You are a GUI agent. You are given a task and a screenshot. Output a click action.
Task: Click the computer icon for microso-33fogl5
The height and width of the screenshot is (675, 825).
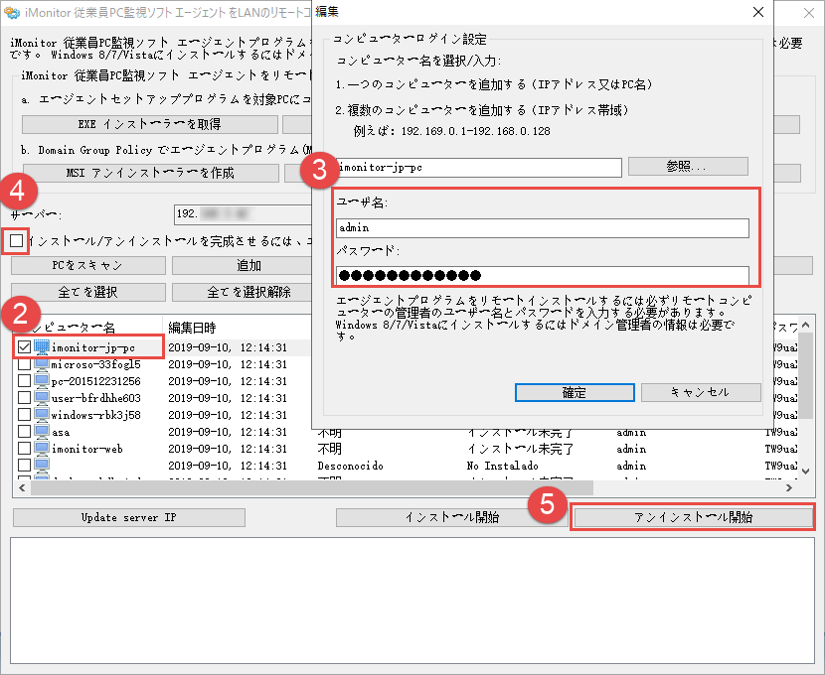[x=42, y=363]
